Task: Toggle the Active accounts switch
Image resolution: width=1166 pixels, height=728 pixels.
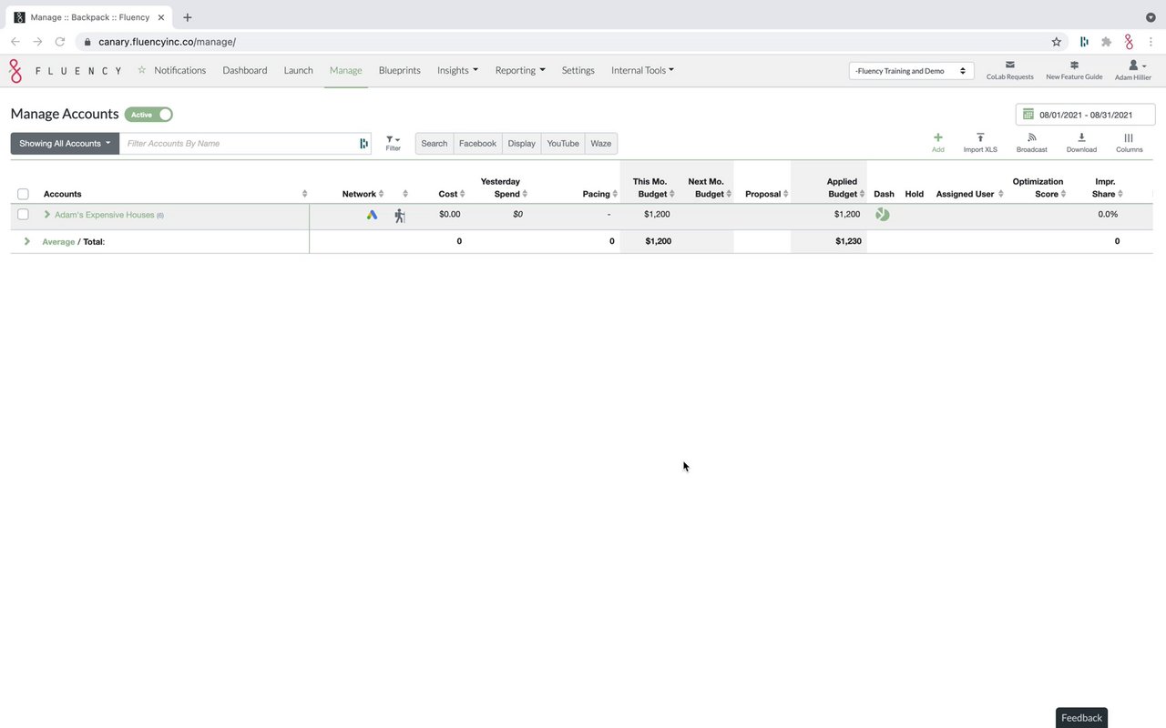Action: click(149, 115)
